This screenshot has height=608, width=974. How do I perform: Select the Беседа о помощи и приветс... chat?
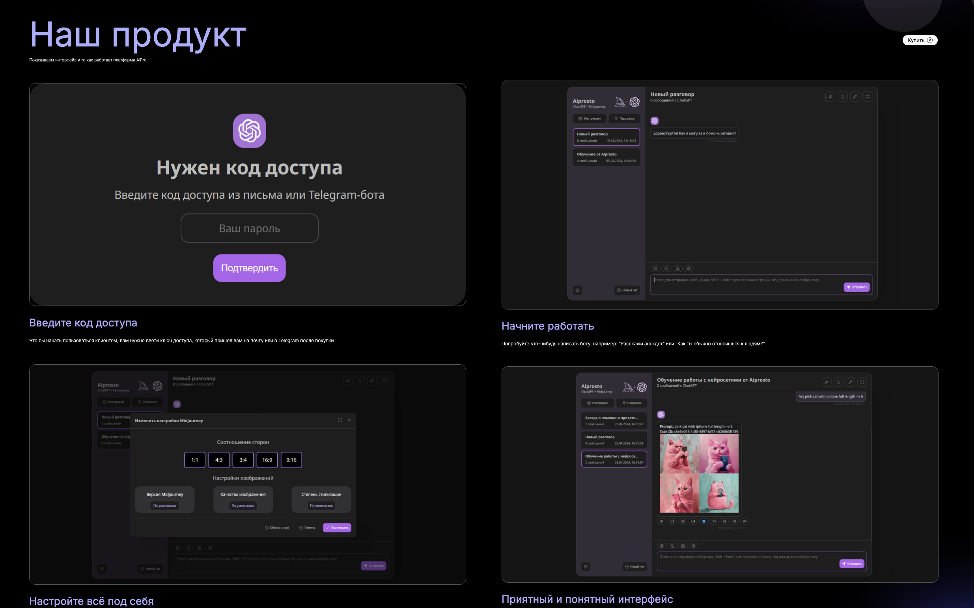coord(614,421)
